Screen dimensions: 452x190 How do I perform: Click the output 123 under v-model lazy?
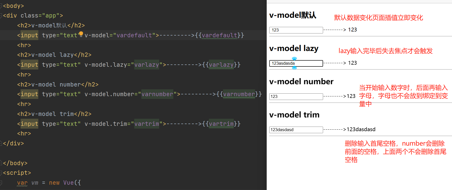(352, 63)
